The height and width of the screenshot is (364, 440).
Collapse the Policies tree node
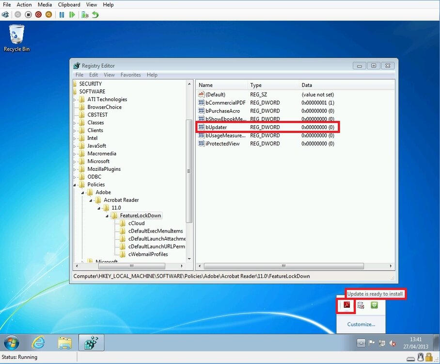pos(75,185)
